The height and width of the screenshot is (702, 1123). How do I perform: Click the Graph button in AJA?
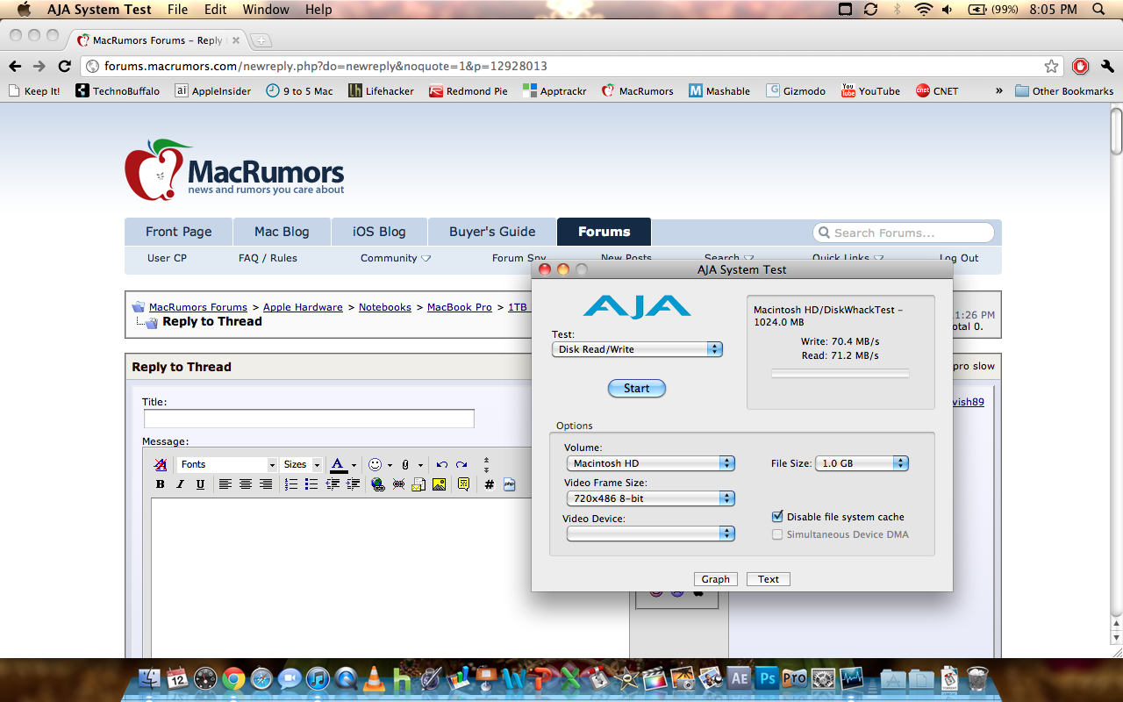pyautogui.click(x=715, y=579)
